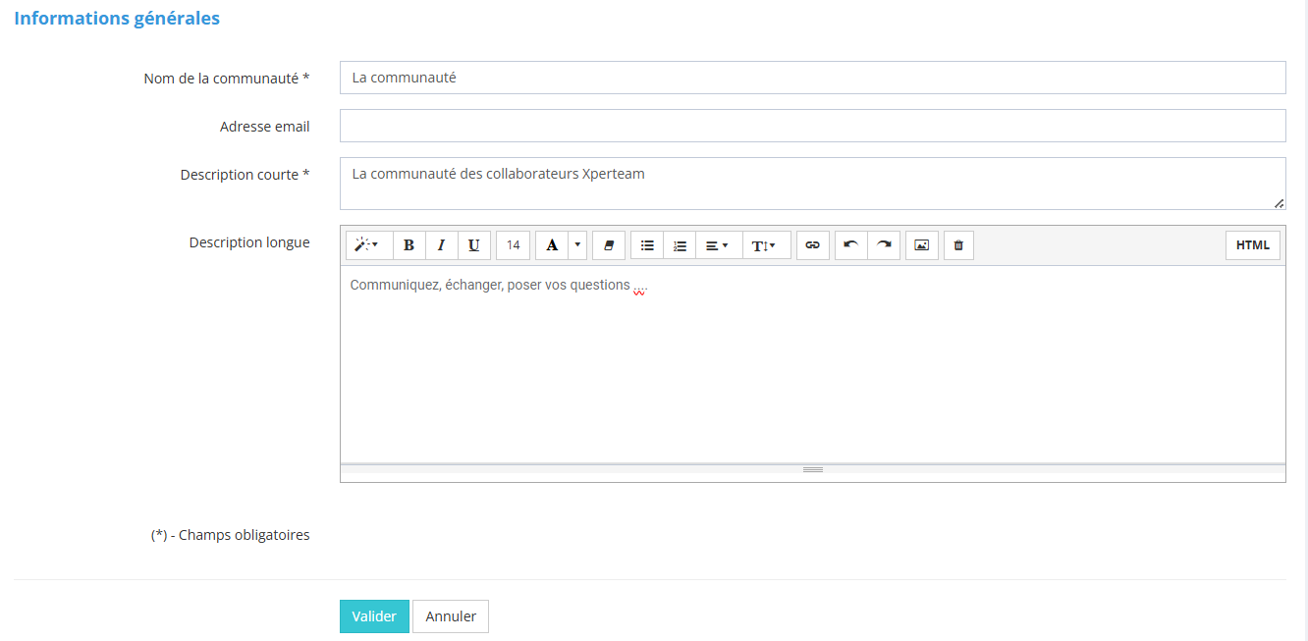Insert an unordered bullet list

(647, 245)
